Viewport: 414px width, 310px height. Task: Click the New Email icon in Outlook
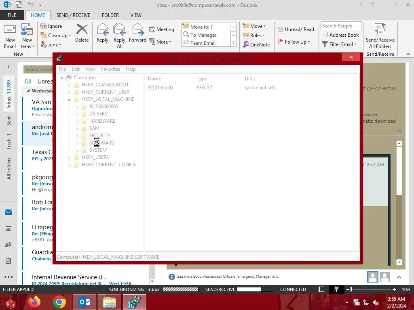point(10,37)
